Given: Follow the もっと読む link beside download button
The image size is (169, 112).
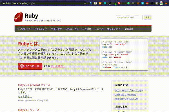Looking at the screenshot, I should point(58,66).
